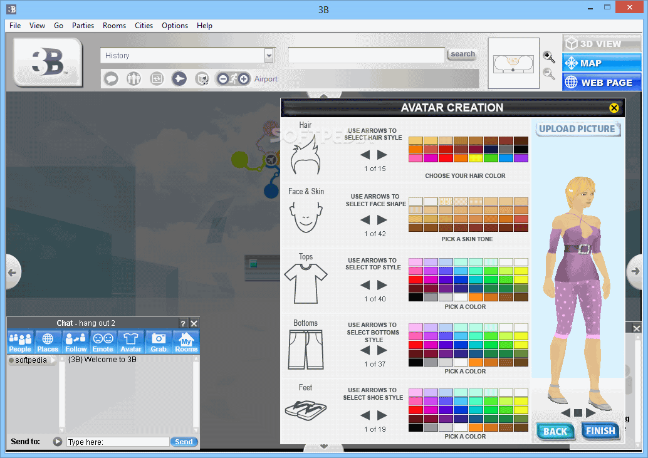Open the Help menu
Image resolution: width=648 pixels, height=458 pixels.
point(204,26)
